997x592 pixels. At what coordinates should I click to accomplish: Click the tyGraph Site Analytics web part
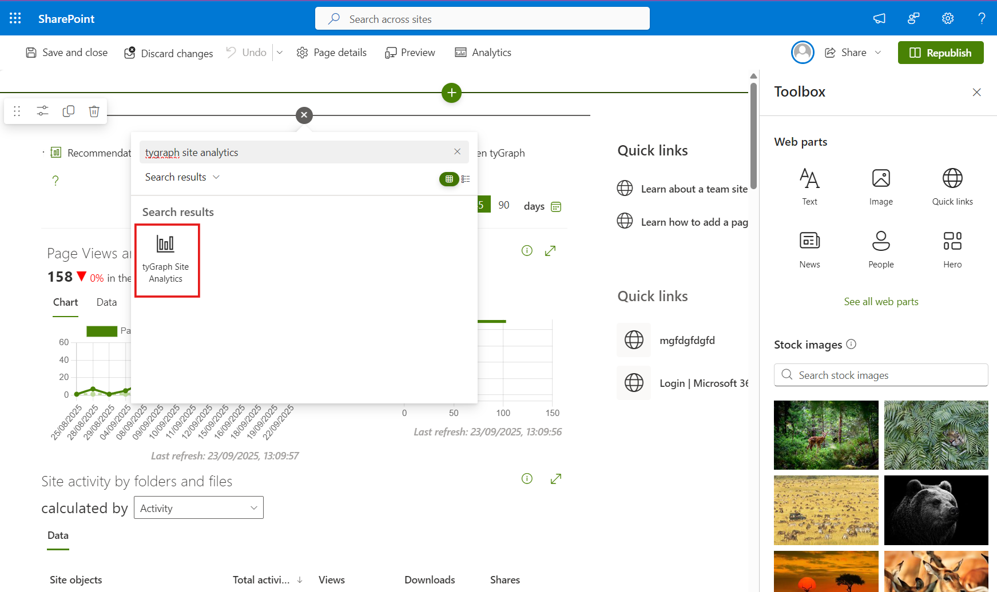166,260
